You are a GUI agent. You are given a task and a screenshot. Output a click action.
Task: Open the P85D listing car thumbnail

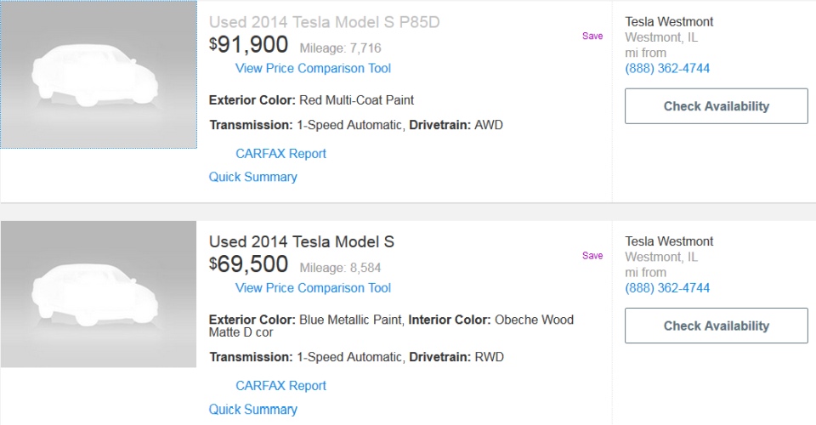[99, 75]
